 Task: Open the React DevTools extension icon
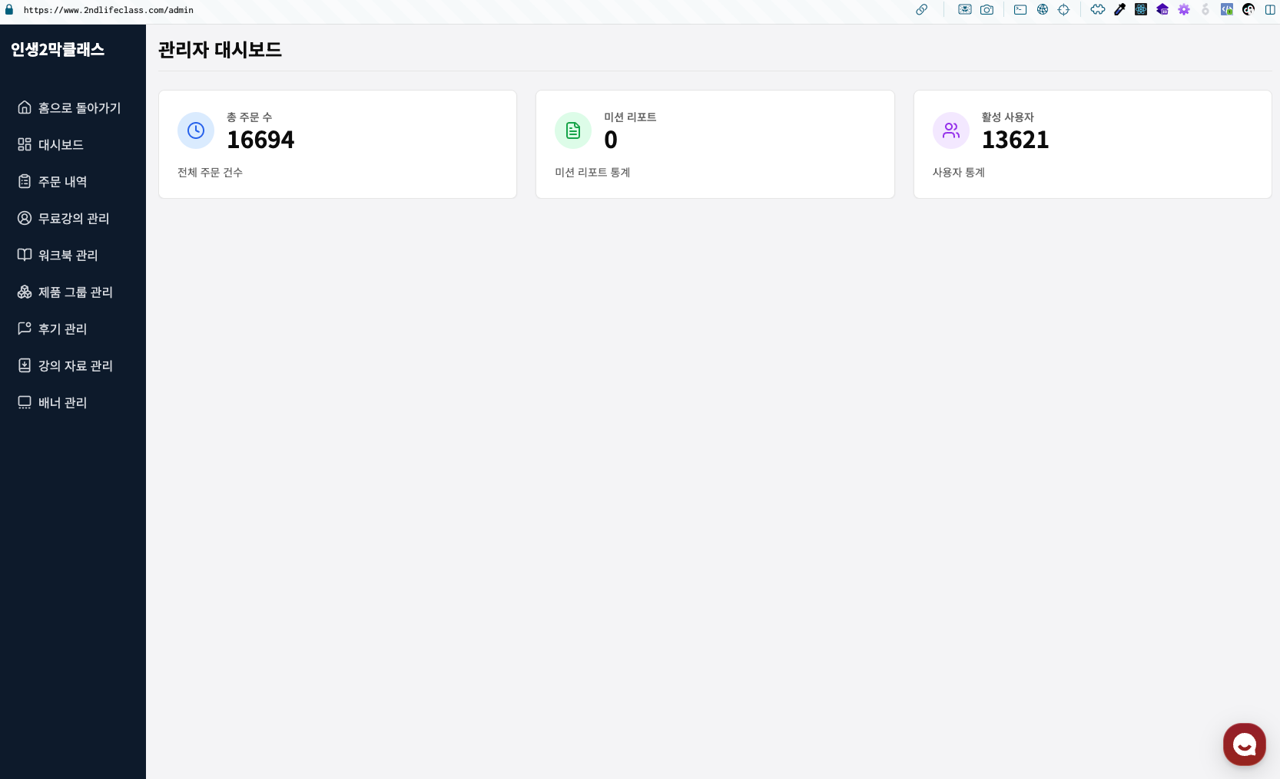pyautogui.click(x=1141, y=10)
